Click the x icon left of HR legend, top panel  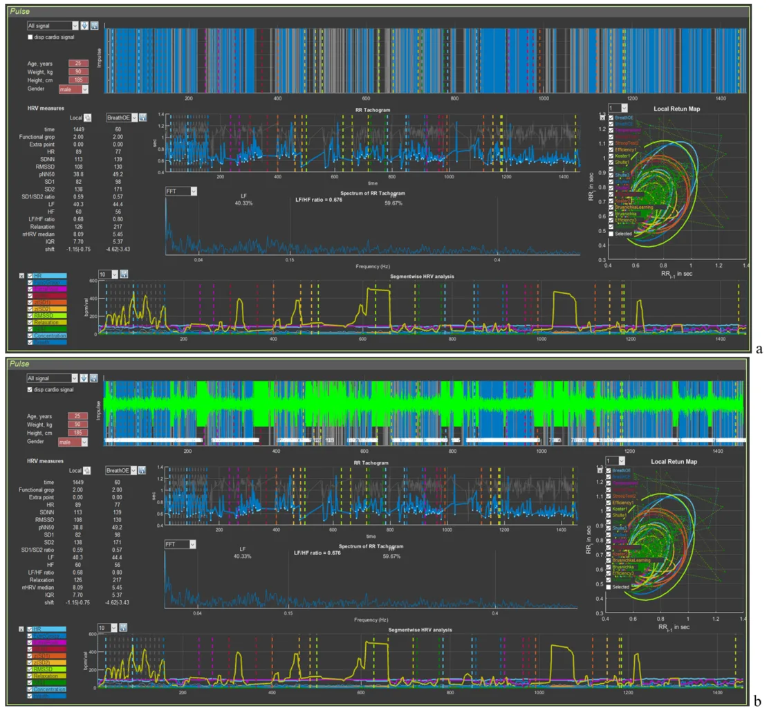pyautogui.click(x=21, y=275)
